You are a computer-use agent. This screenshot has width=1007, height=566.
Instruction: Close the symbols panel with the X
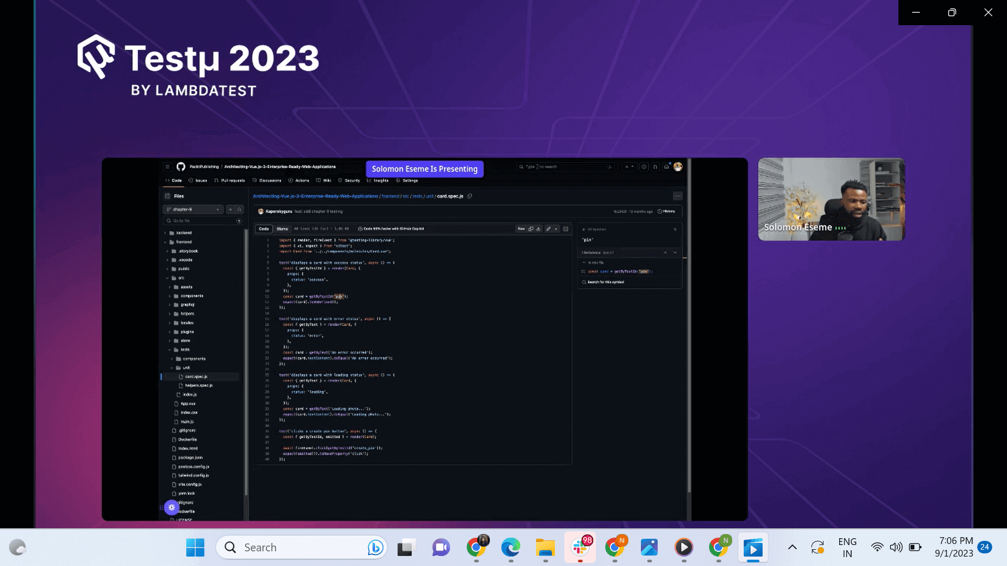[675, 230]
